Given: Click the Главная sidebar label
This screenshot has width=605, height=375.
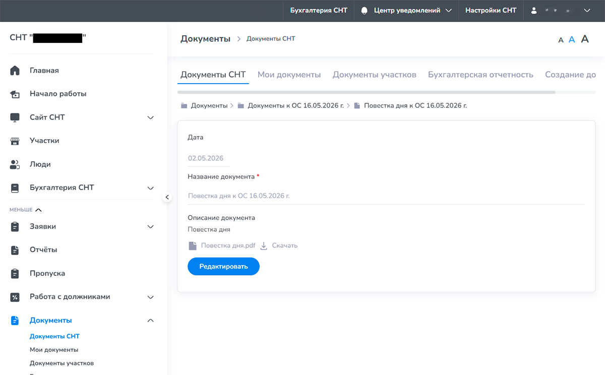Looking at the screenshot, I should 44,71.
